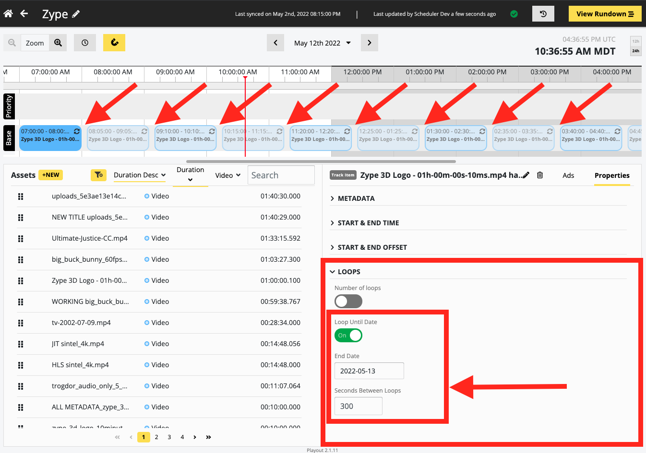Open the Duration column dropdown
The width and height of the screenshot is (646, 453).
(191, 175)
